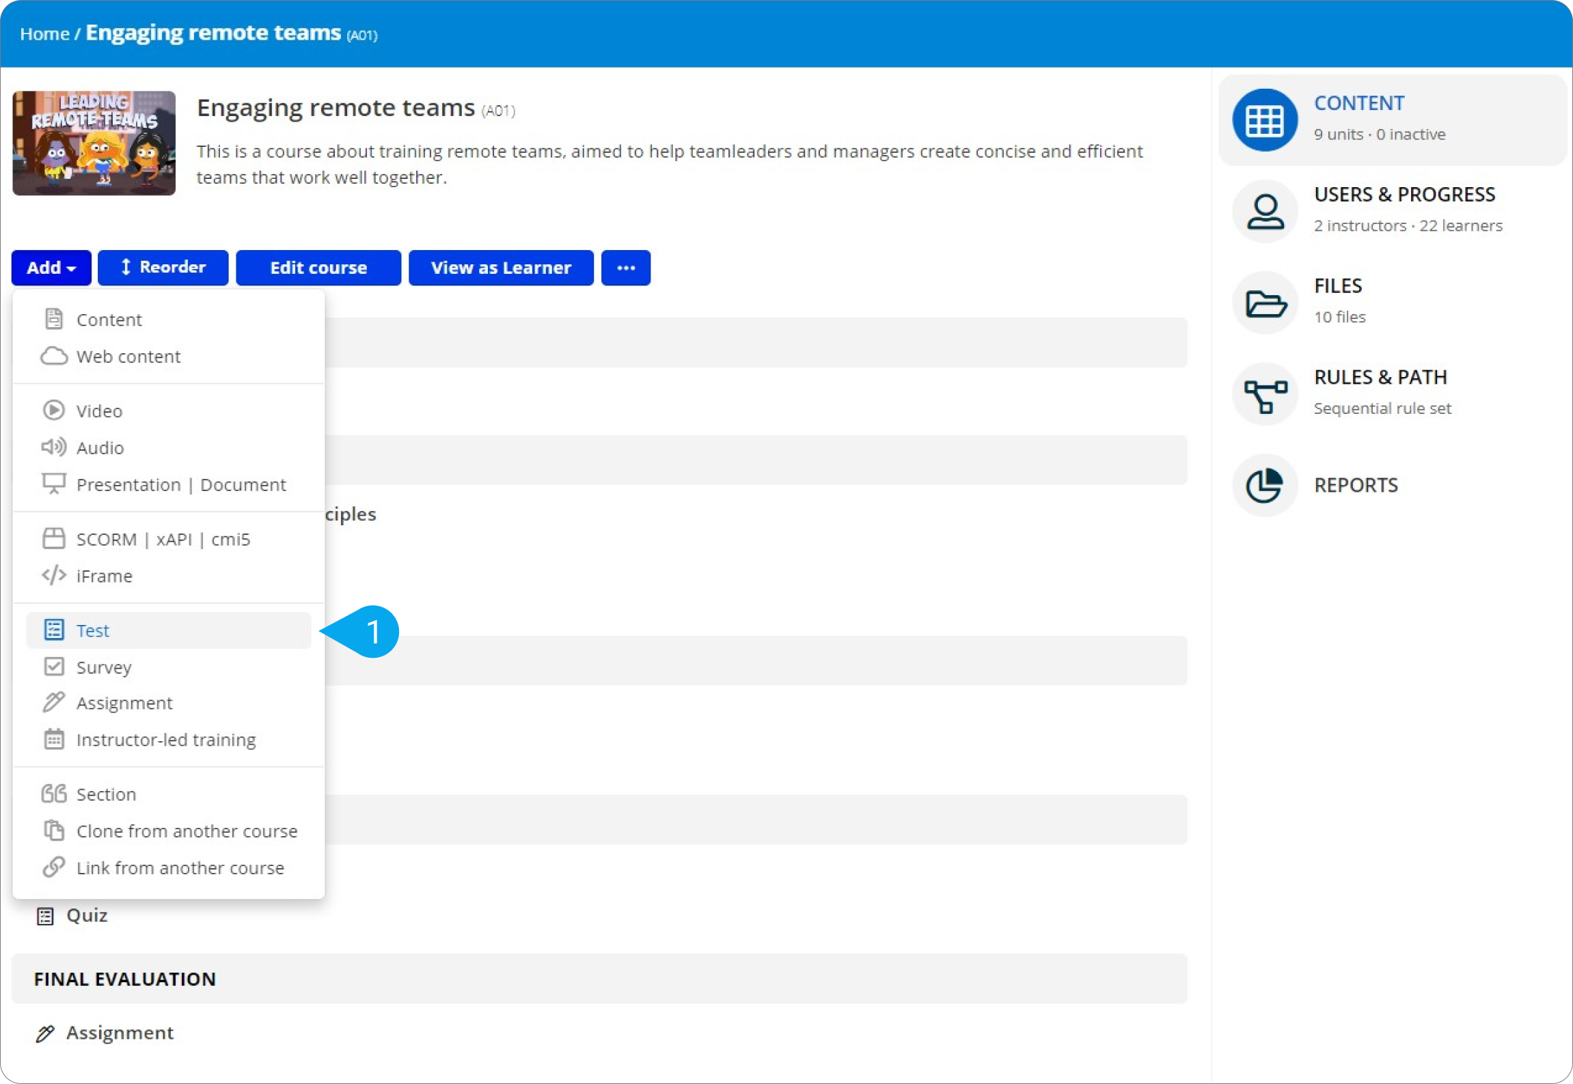Click the Quiz unit list icon

coord(45,916)
